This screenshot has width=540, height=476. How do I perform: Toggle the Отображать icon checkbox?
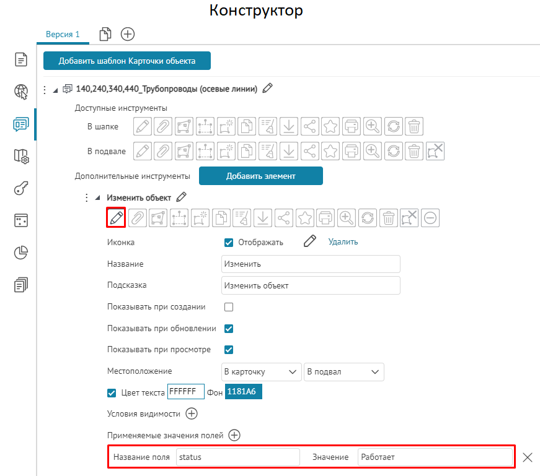229,242
